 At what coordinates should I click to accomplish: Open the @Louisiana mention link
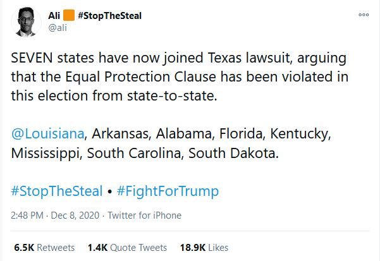click(x=48, y=133)
